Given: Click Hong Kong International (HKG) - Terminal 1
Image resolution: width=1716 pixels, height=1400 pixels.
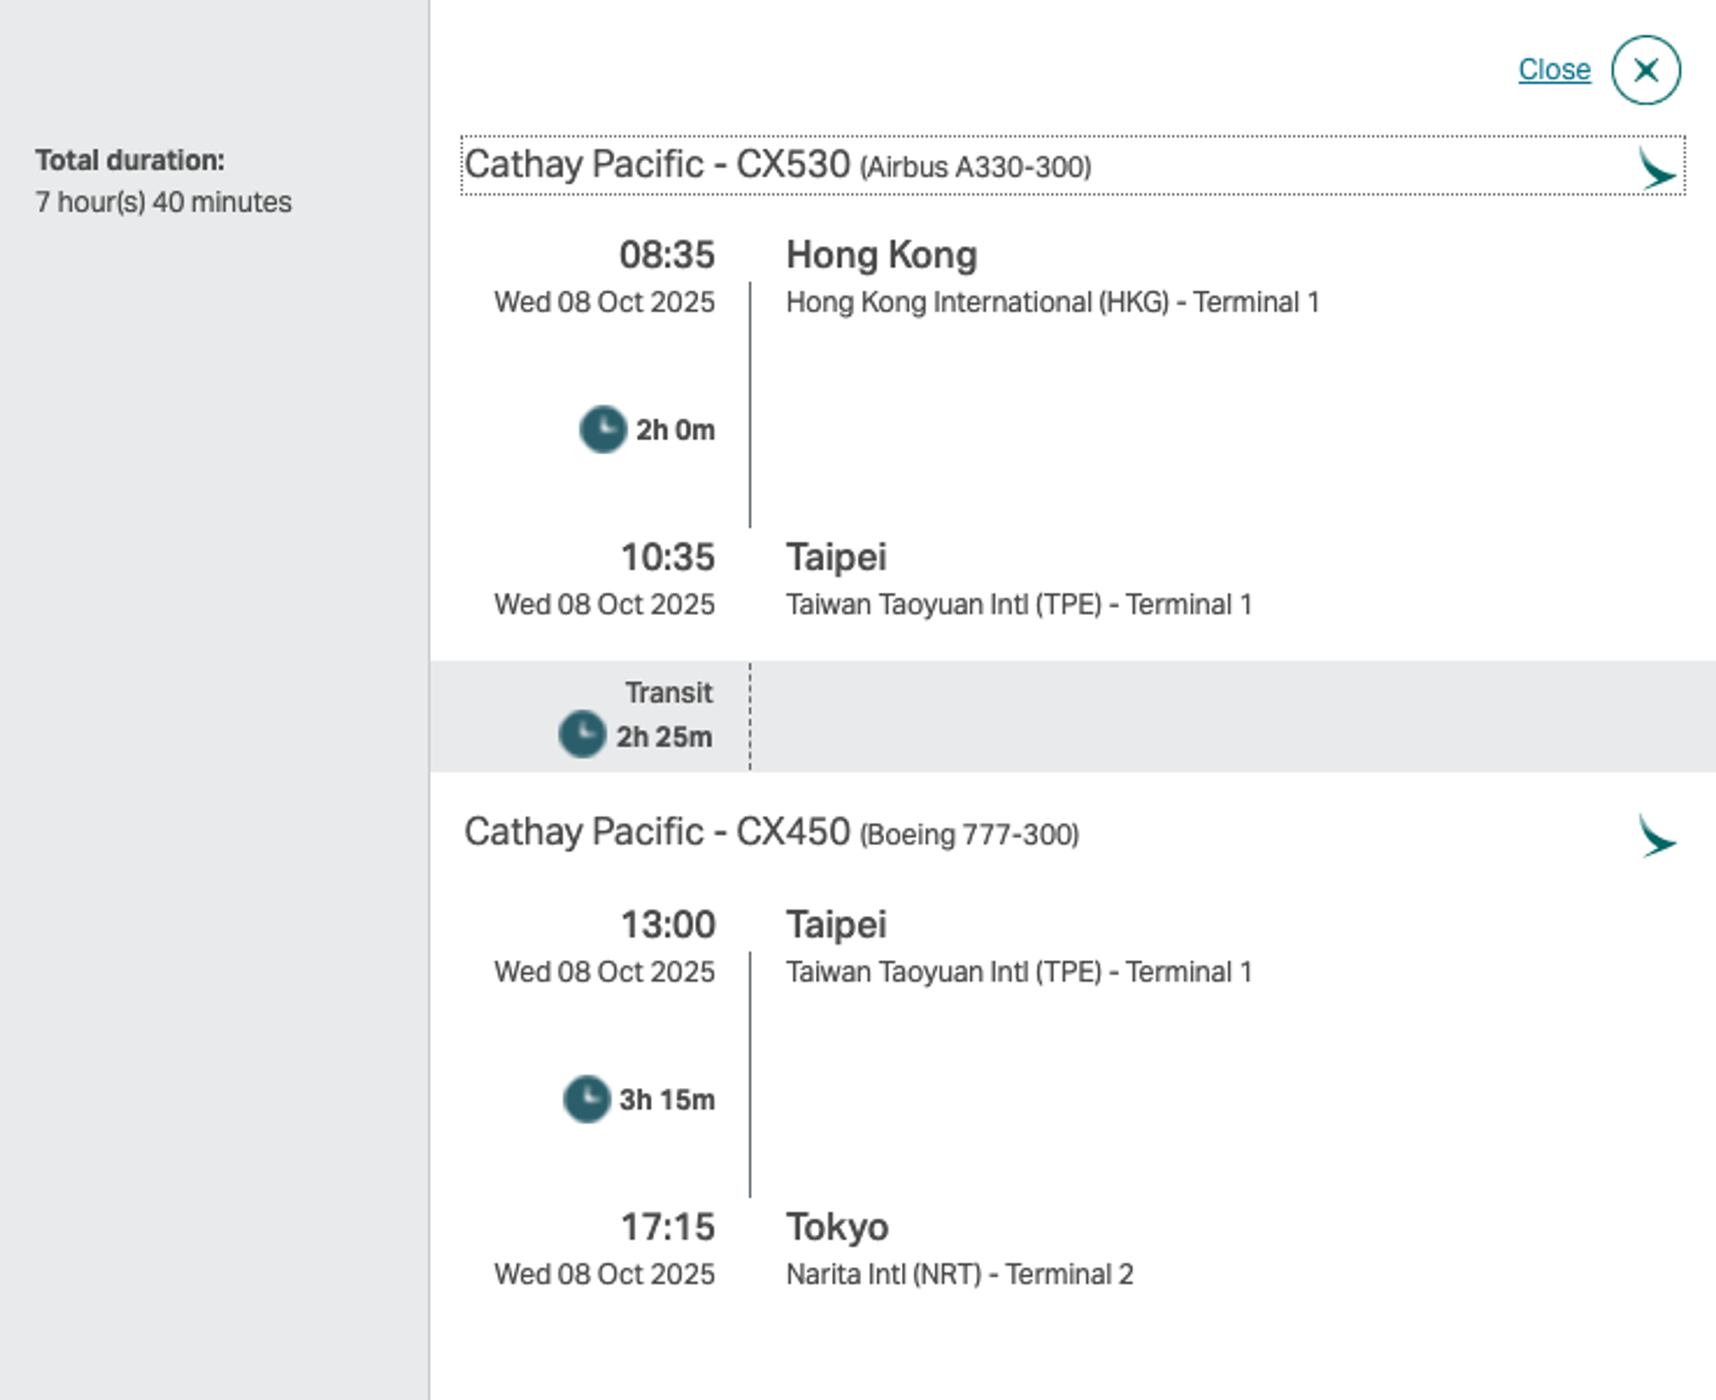Looking at the screenshot, I should click(1053, 303).
